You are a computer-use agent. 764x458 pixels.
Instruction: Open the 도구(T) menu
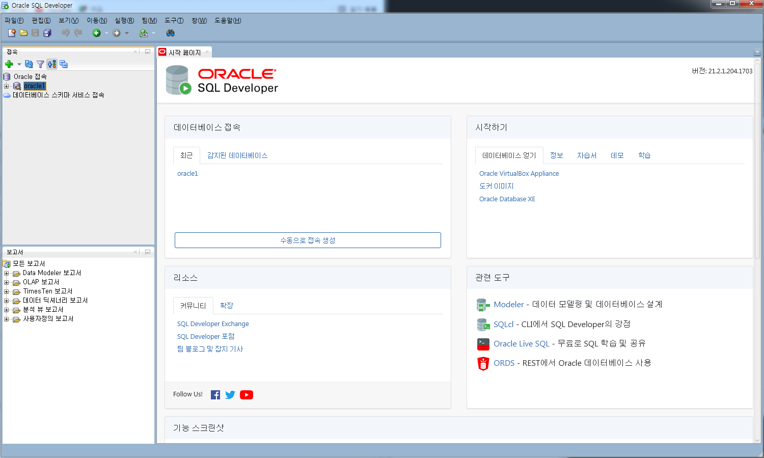point(174,20)
